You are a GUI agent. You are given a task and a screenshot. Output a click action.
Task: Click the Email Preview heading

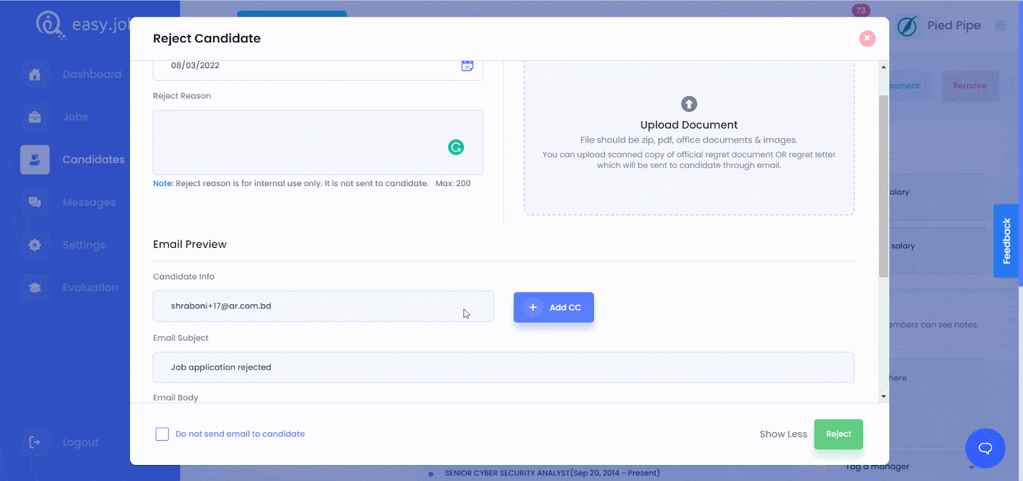[x=190, y=244]
